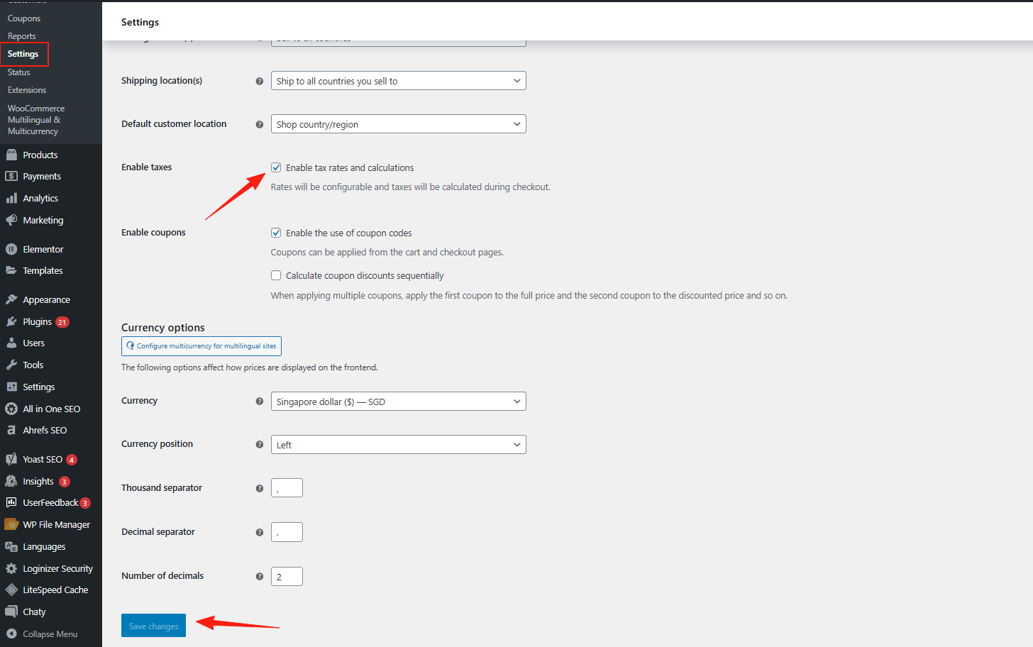Click help icon next to Shipping location(s)
The width and height of the screenshot is (1033, 647).
tap(260, 81)
